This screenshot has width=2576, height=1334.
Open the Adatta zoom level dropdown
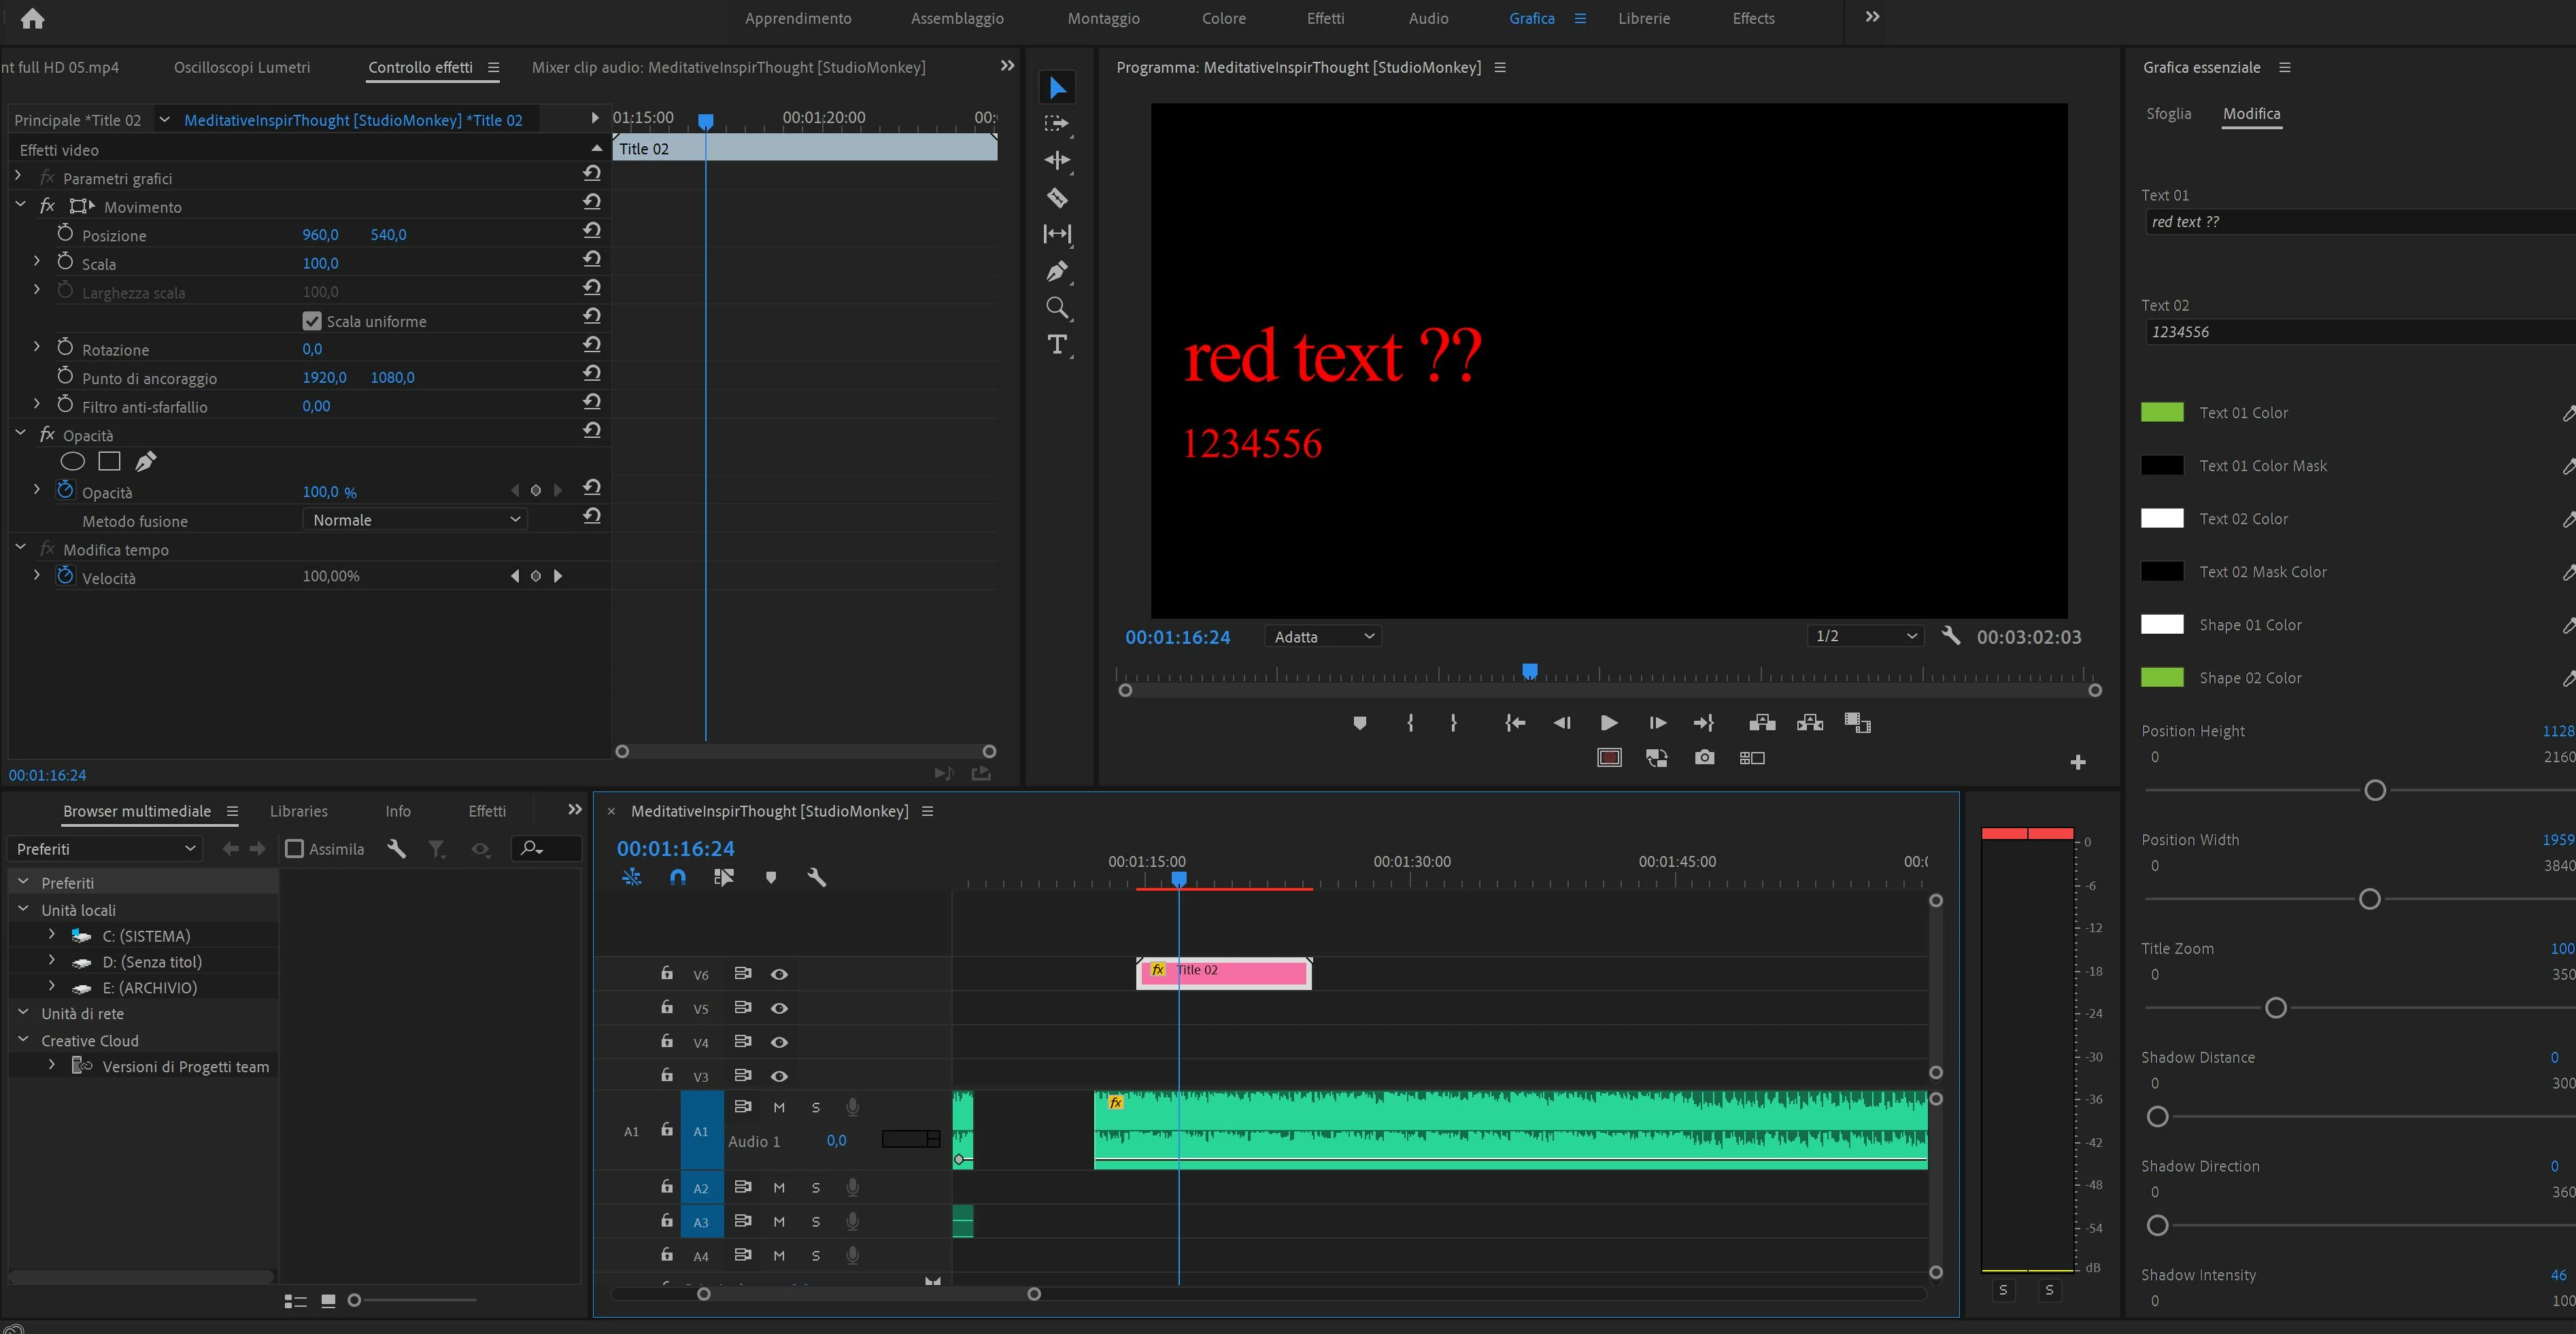pyautogui.click(x=1323, y=636)
